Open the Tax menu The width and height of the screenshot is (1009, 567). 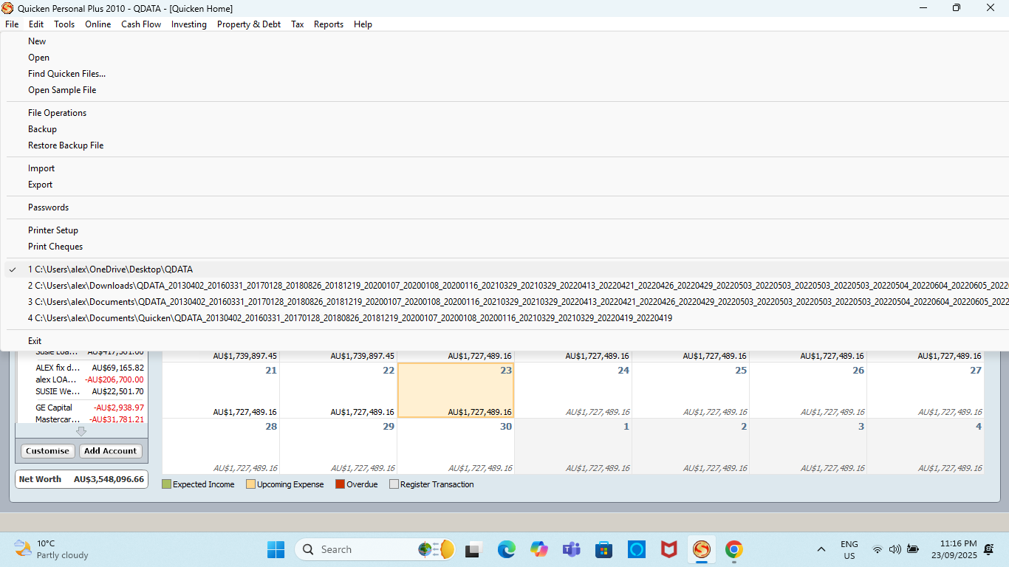coord(298,24)
